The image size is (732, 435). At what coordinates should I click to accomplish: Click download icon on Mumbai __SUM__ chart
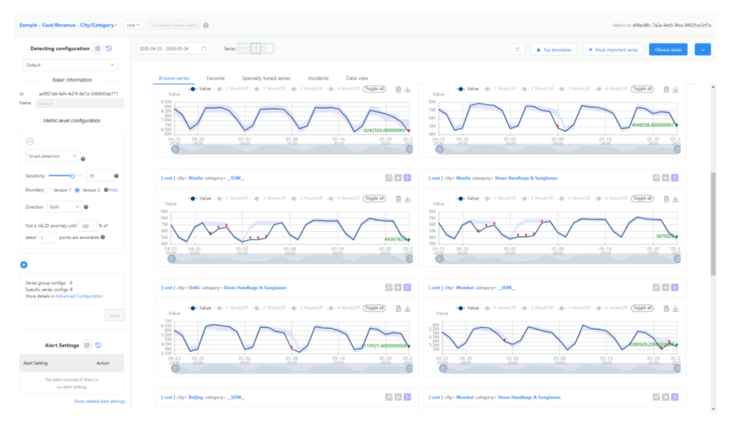pos(675,308)
